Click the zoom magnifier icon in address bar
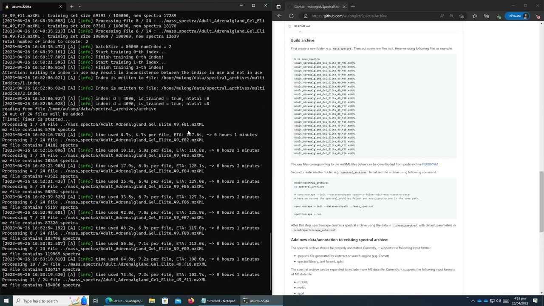544x306 pixels. [x=451, y=16]
